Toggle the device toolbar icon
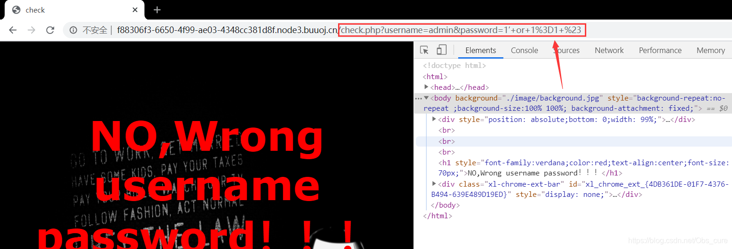 coord(441,50)
